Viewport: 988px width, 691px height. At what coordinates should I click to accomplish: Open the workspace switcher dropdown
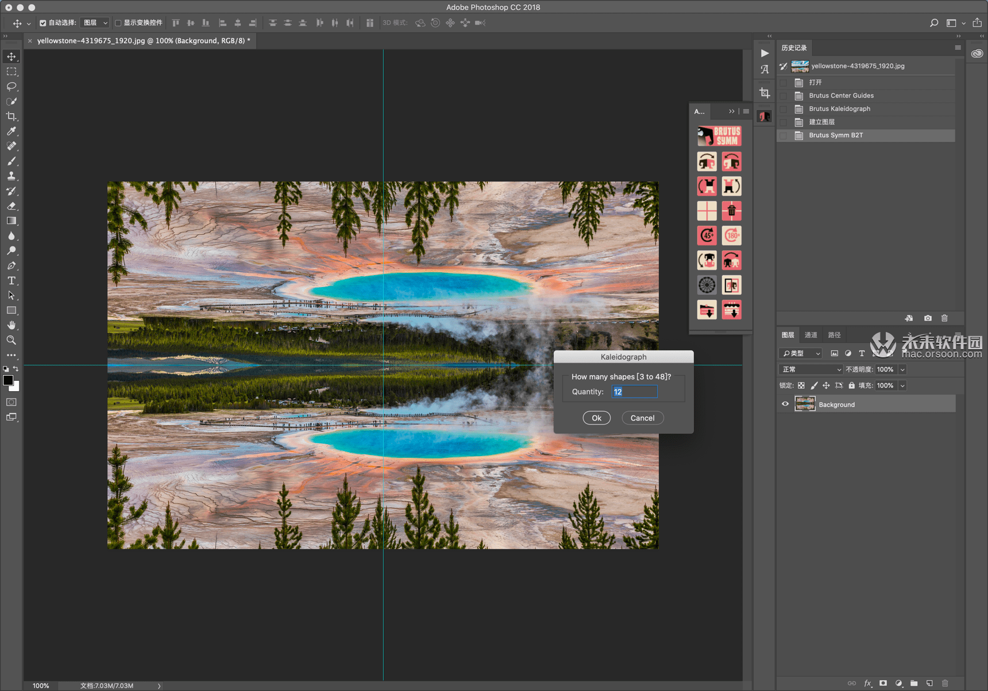[955, 23]
